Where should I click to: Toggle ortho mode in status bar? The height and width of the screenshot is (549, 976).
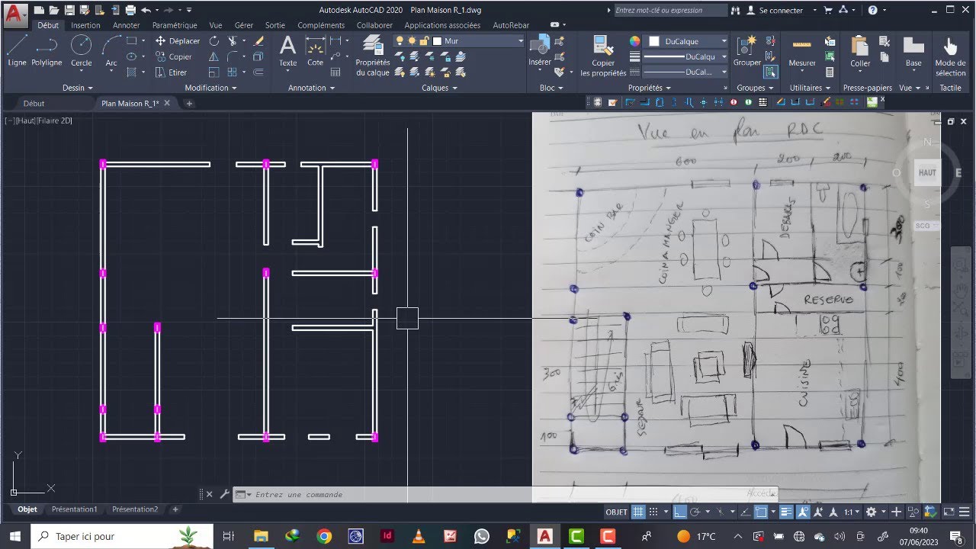pos(680,512)
